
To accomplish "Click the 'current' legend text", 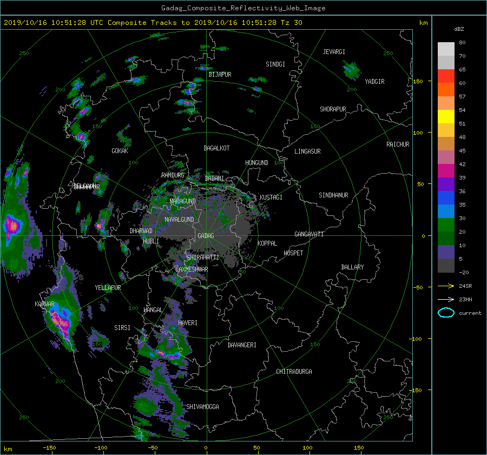I will click(x=470, y=313).
